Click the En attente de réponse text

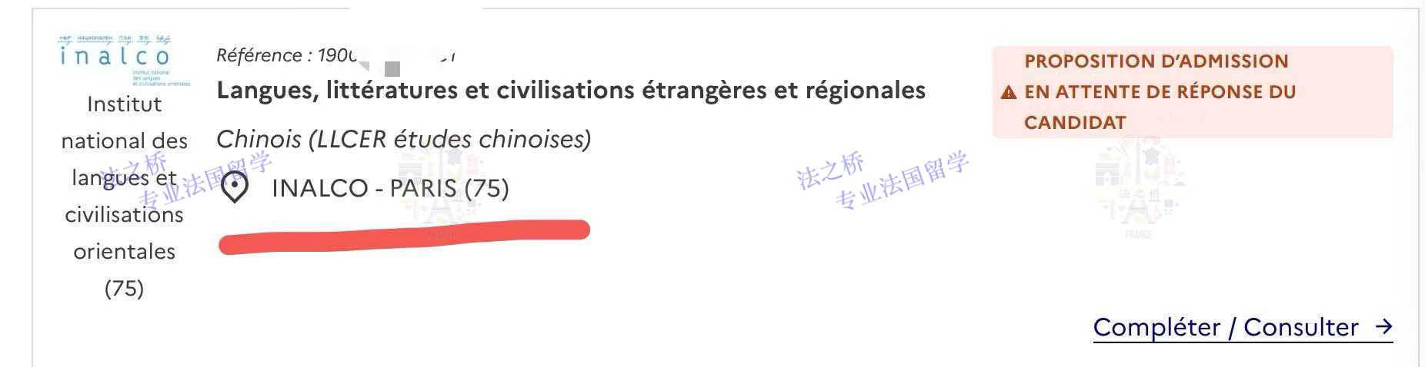click(1160, 92)
